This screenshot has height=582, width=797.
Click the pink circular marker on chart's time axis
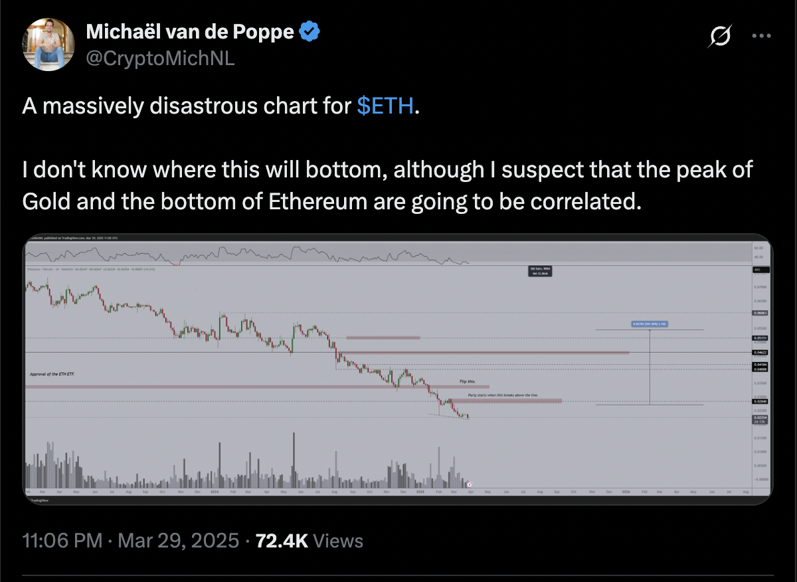point(470,484)
